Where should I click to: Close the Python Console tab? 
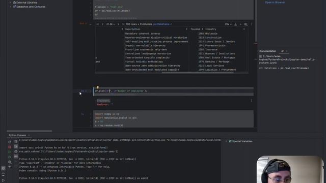coord(29,135)
